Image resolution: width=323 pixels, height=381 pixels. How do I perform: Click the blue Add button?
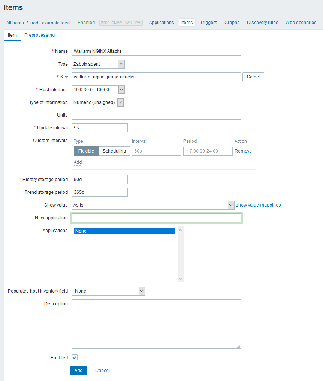tap(78, 370)
